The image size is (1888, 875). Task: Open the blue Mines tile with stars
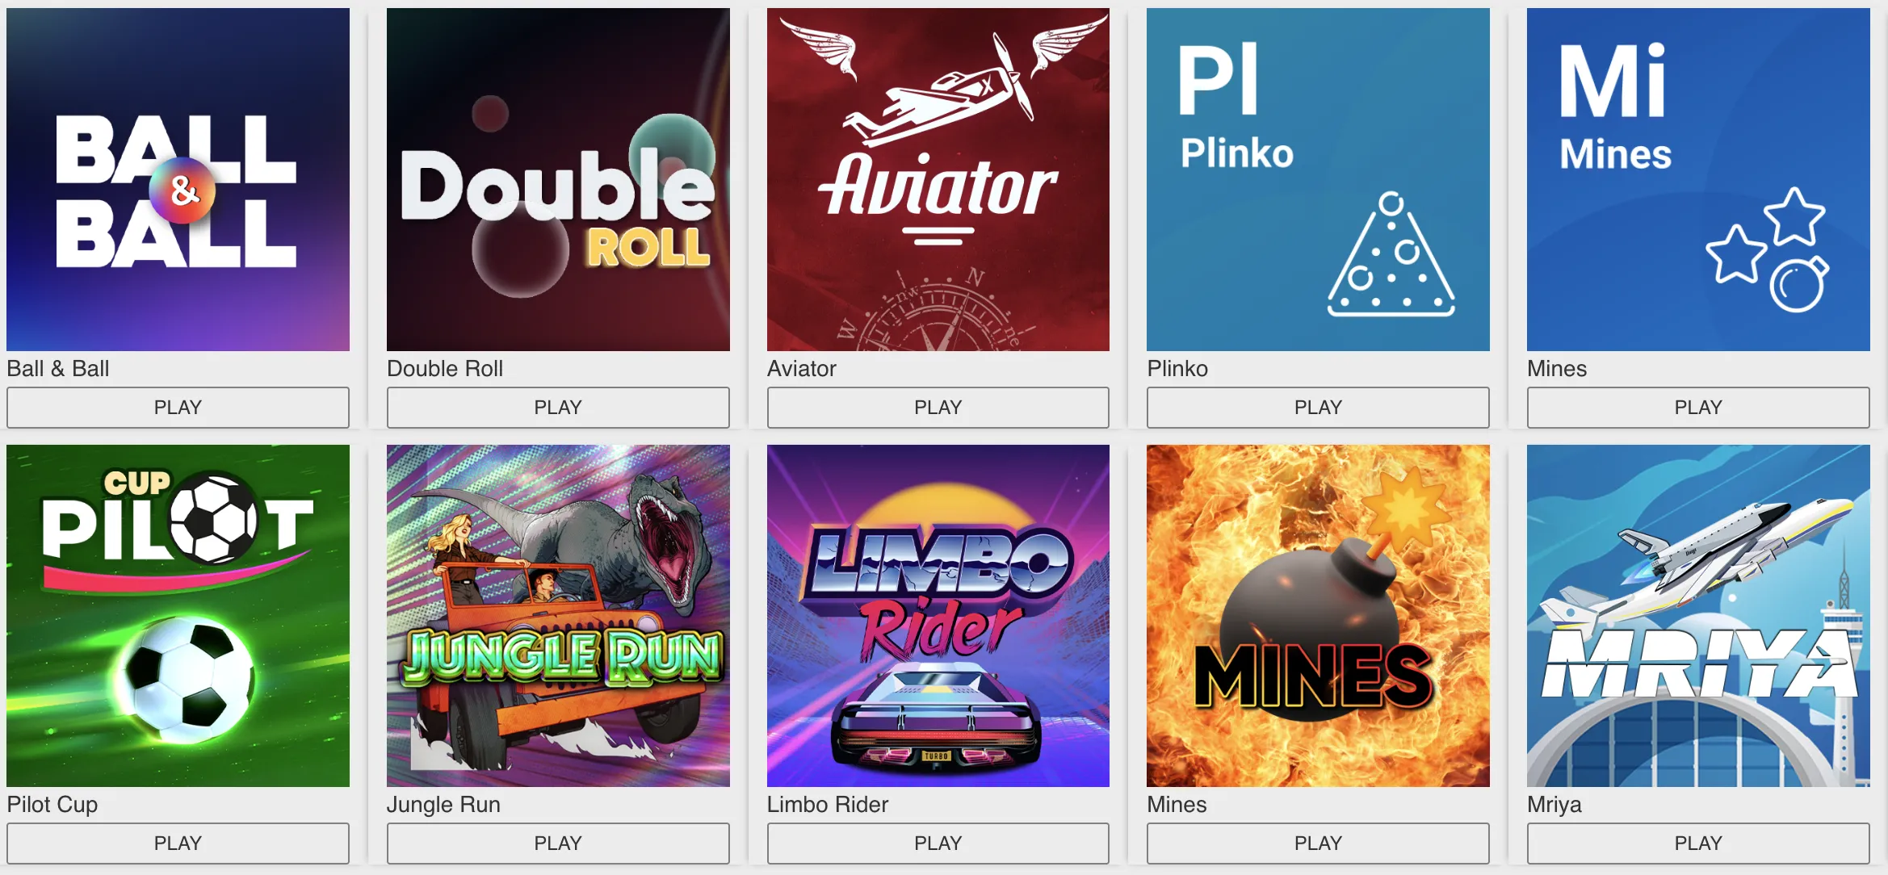pos(1698,179)
